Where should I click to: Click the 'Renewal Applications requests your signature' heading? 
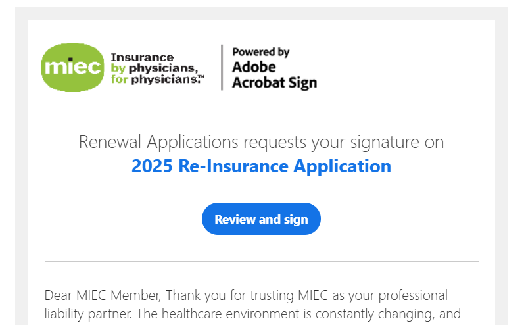(261, 142)
